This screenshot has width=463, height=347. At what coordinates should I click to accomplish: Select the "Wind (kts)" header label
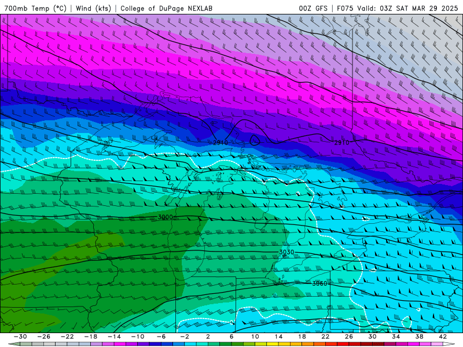[93, 8]
